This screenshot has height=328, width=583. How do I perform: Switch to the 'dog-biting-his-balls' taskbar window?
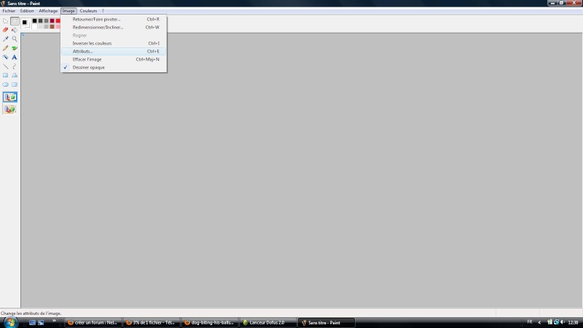point(210,322)
